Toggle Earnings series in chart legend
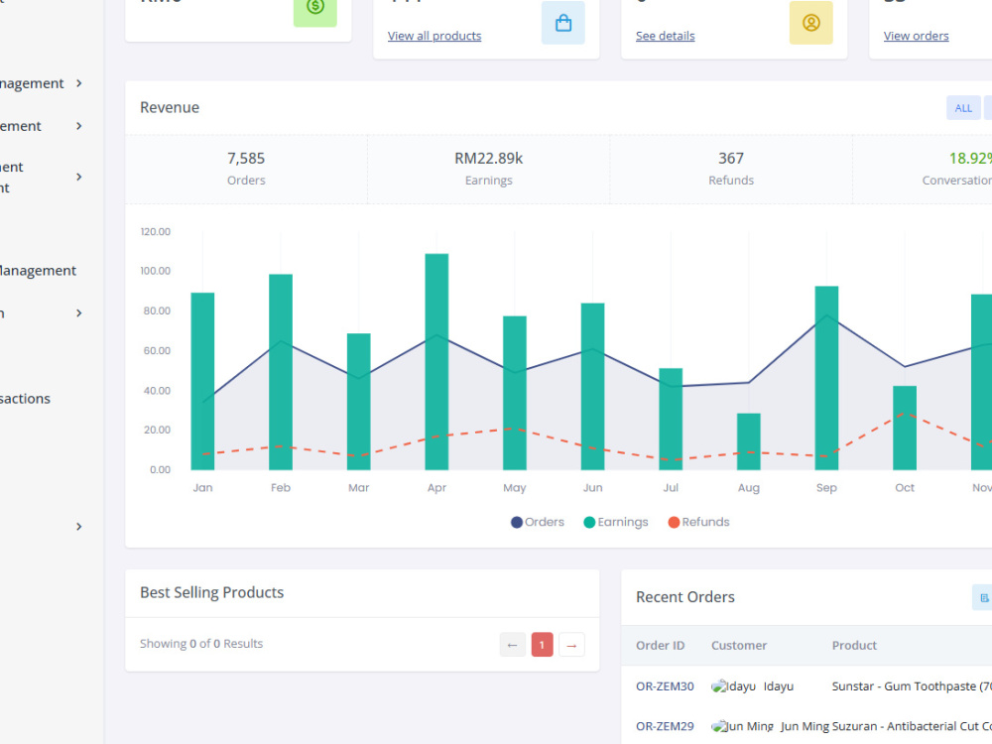Image resolution: width=992 pixels, height=744 pixels. (x=616, y=522)
